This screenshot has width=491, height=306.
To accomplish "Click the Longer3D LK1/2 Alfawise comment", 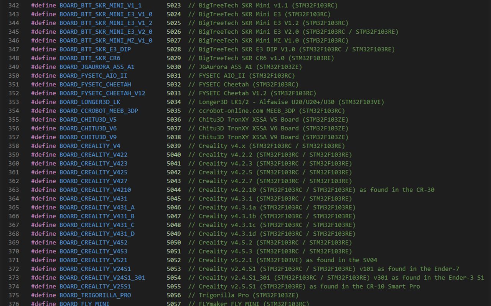I will tap(286, 102).
